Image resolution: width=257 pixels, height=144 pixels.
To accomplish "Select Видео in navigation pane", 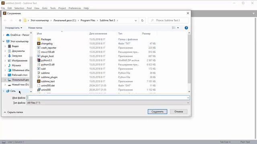I will [x=15, y=46].
